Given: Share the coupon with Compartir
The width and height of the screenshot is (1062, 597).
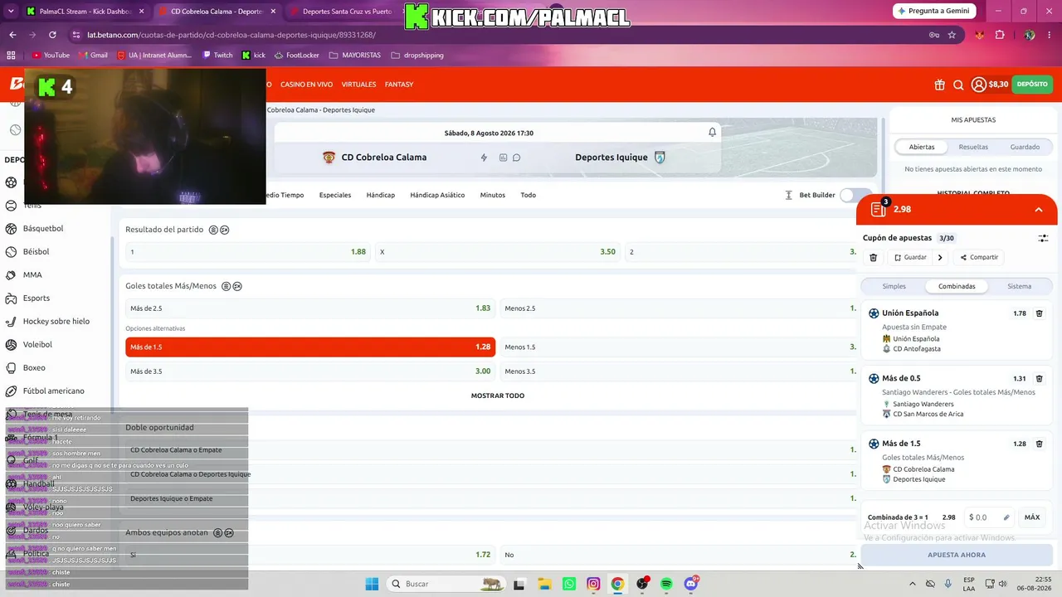Looking at the screenshot, I should [980, 258].
